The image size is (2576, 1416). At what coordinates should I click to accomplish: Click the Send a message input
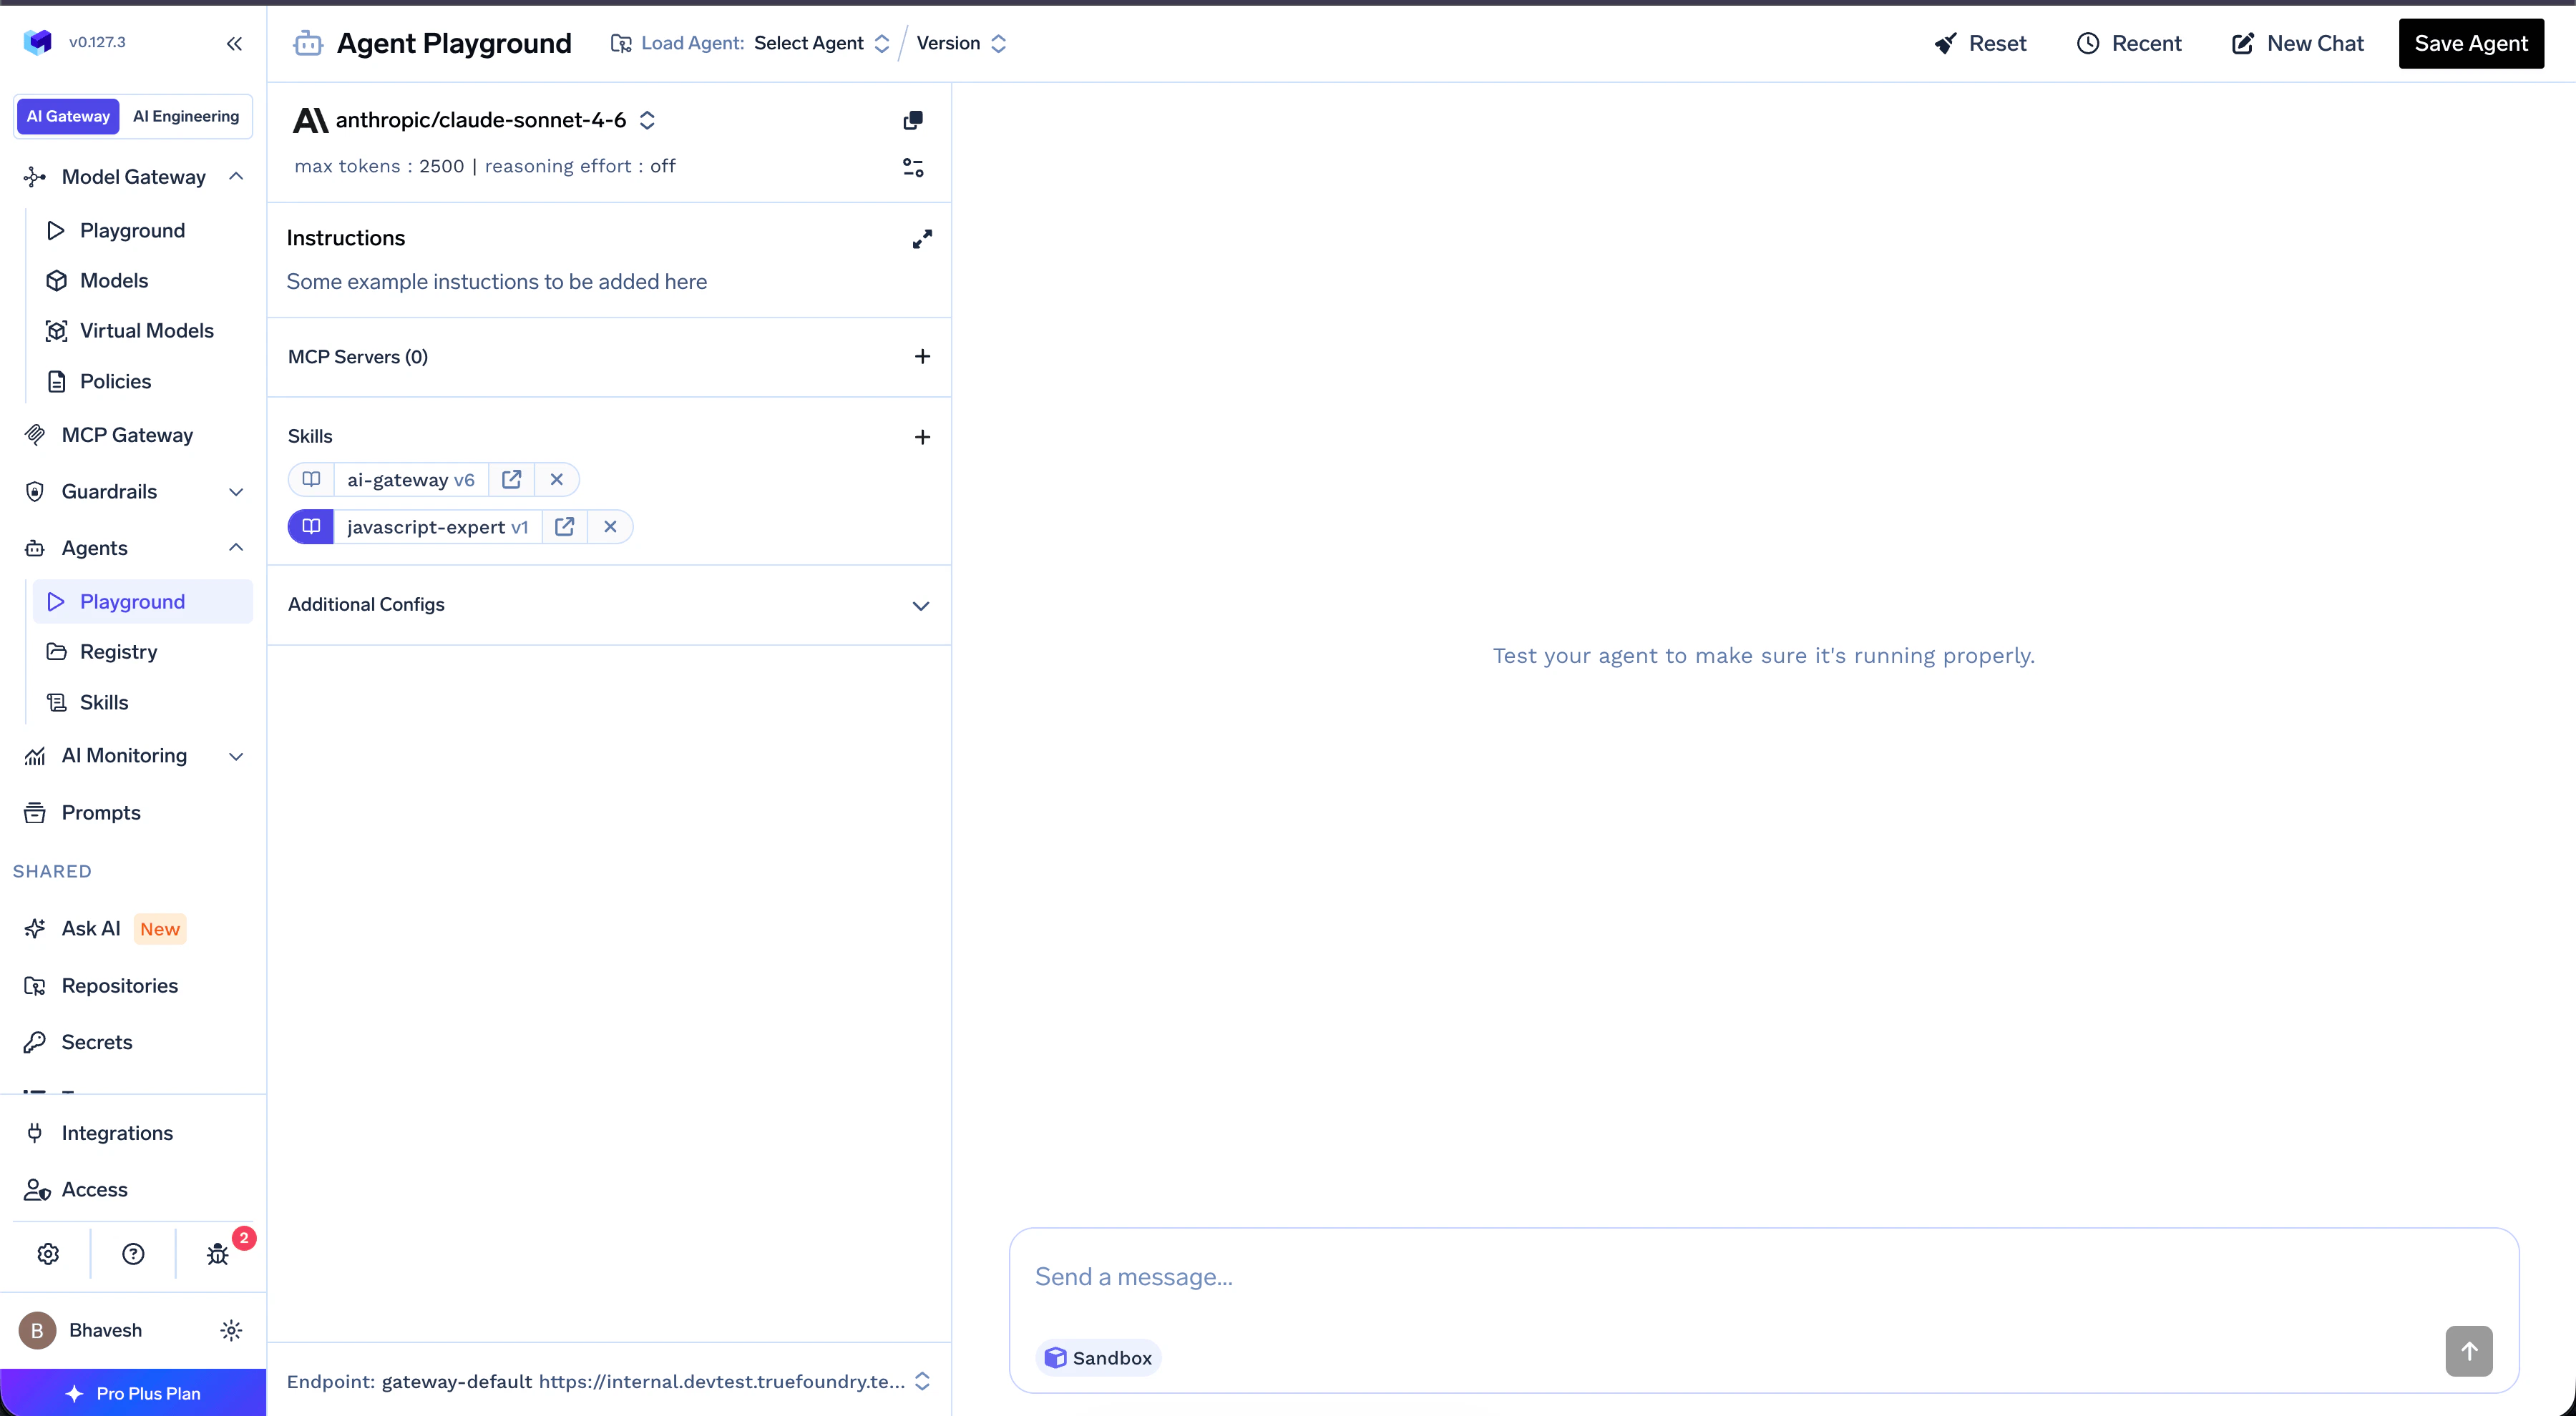(1763, 1277)
